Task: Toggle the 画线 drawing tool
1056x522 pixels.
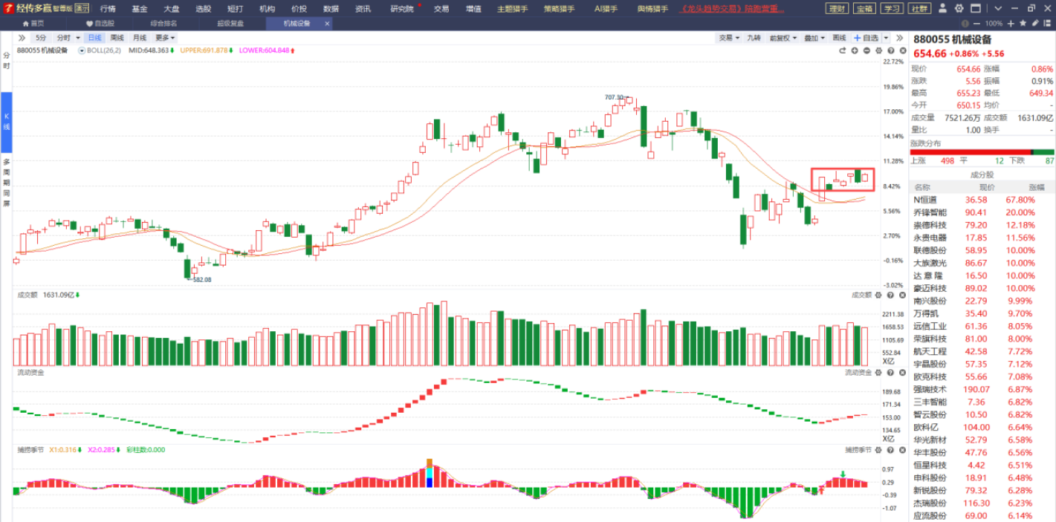Action: coord(839,38)
